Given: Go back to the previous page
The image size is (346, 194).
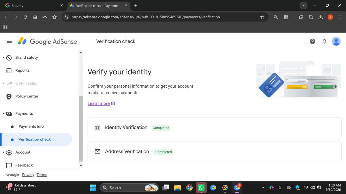Looking at the screenshot, I should pyautogui.click(x=6, y=17).
